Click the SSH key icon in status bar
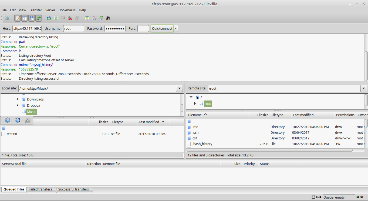This screenshot has width=368, height=201. coord(319,197)
